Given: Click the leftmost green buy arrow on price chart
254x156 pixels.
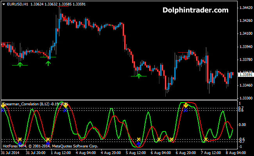Looking at the screenshot, I should pyautogui.click(x=20, y=64).
